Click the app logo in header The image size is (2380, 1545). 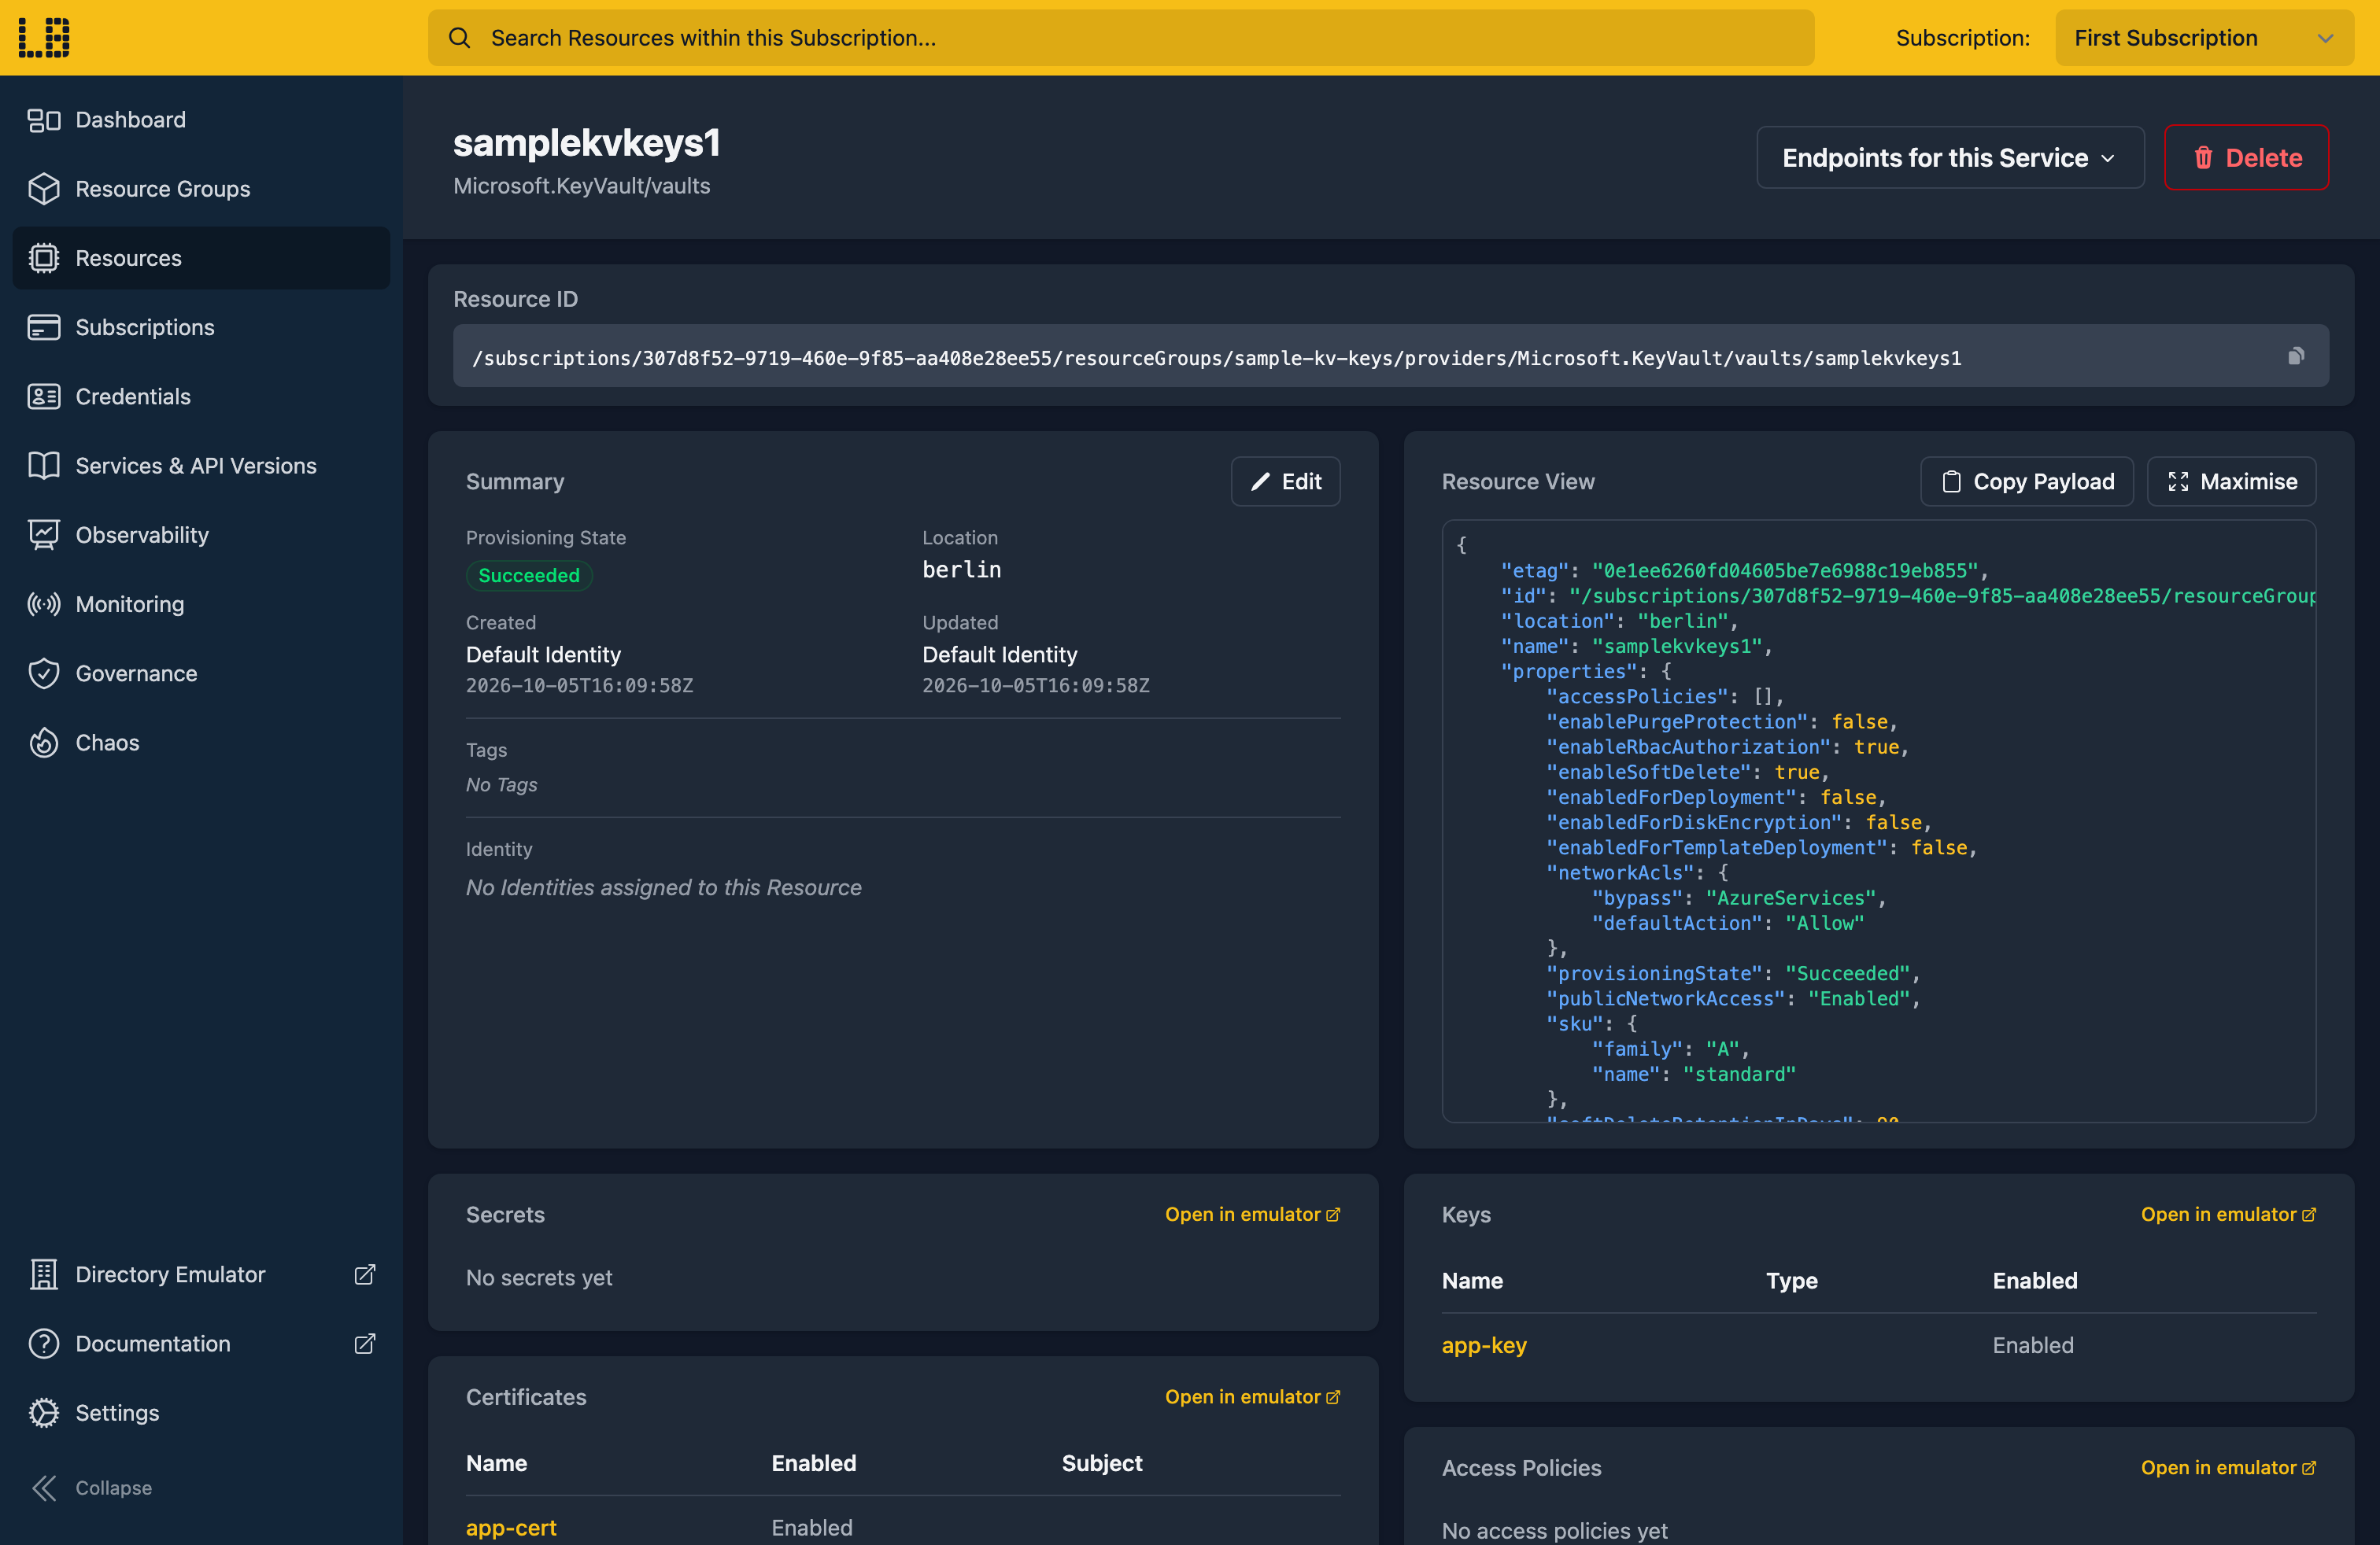(x=44, y=38)
